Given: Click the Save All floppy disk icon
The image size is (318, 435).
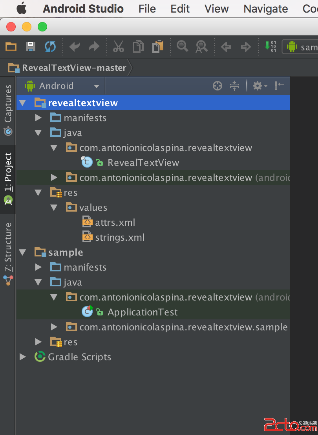Looking at the screenshot, I should [x=31, y=46].
